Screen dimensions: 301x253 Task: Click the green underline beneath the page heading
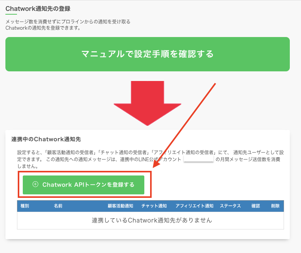coord(11,14)
